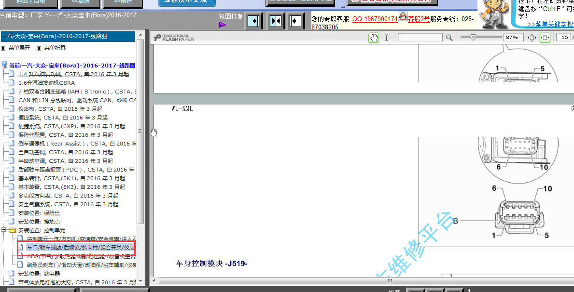Open CAN 和 LIN 总线联网 tree item

[77, 100]
